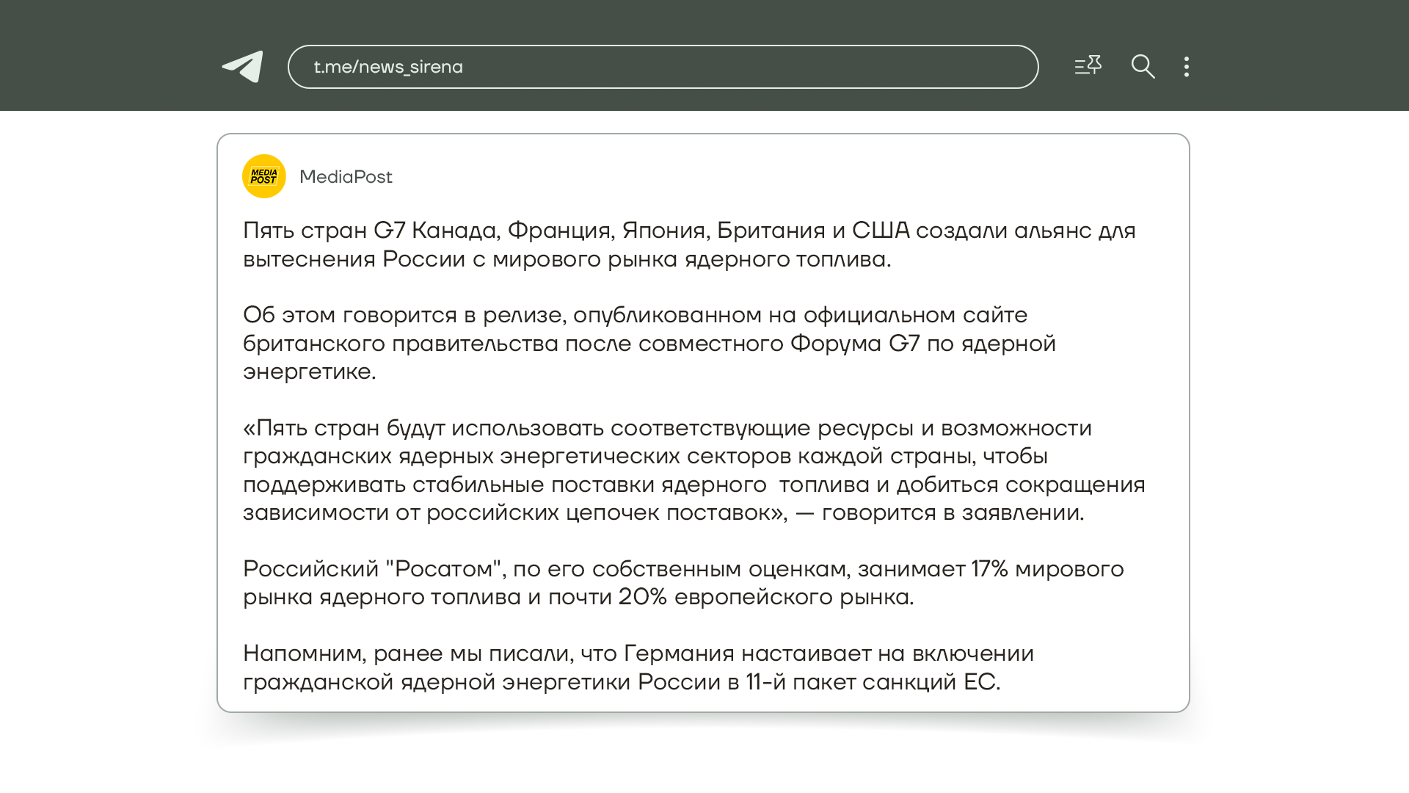Click the words "говорится в заявлении" after the quote
The height and width of the screenshot is (793, 1409).
pos(952,513)
